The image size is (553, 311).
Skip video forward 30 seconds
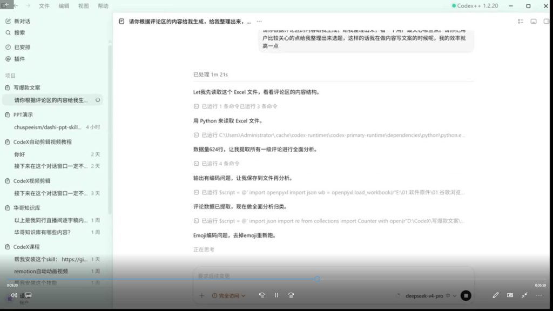point(291,295)
